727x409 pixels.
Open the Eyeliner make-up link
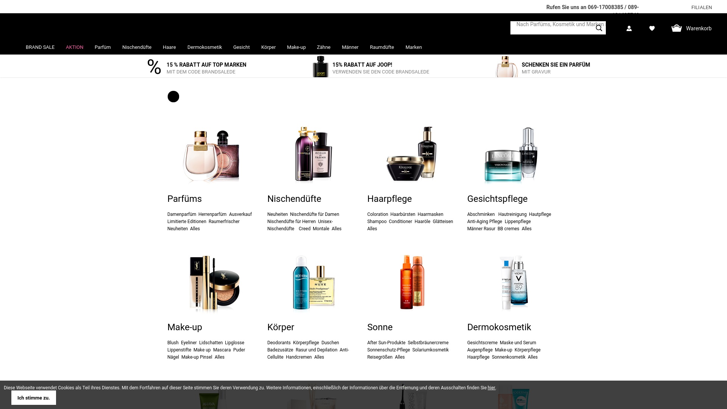(189, 343)
